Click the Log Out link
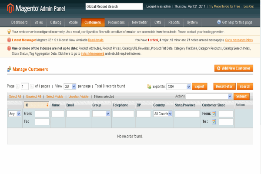 point(248,7)
